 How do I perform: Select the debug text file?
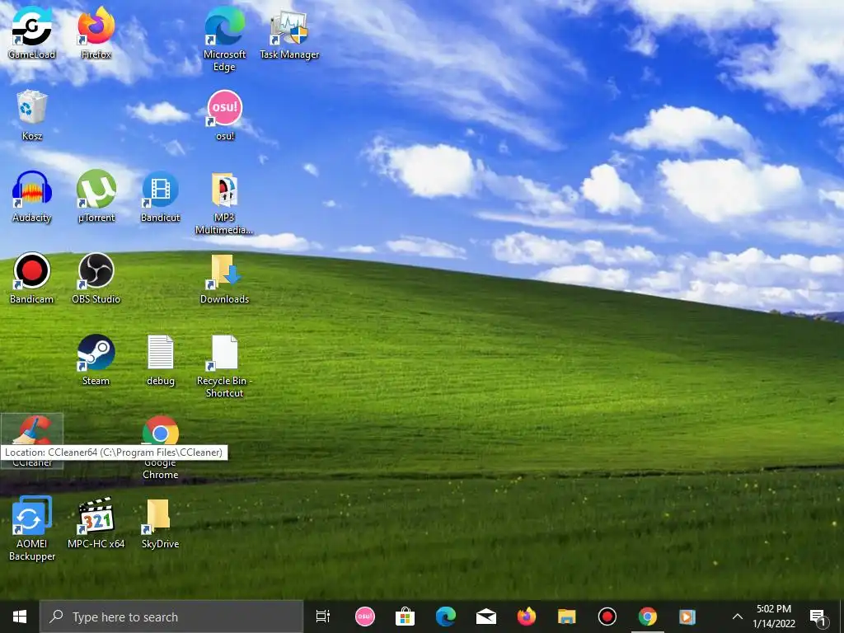(x=161, y=359)
